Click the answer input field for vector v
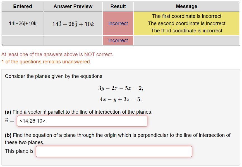This screenshot has height=167, width=242. (x=82, y=121)
